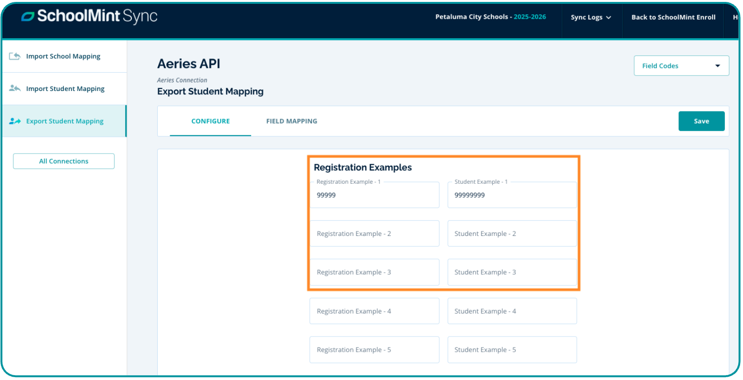Select the Registration Example - 4 field
The height and width of the screenshot is (380, 743).
(x=374, y=311)
